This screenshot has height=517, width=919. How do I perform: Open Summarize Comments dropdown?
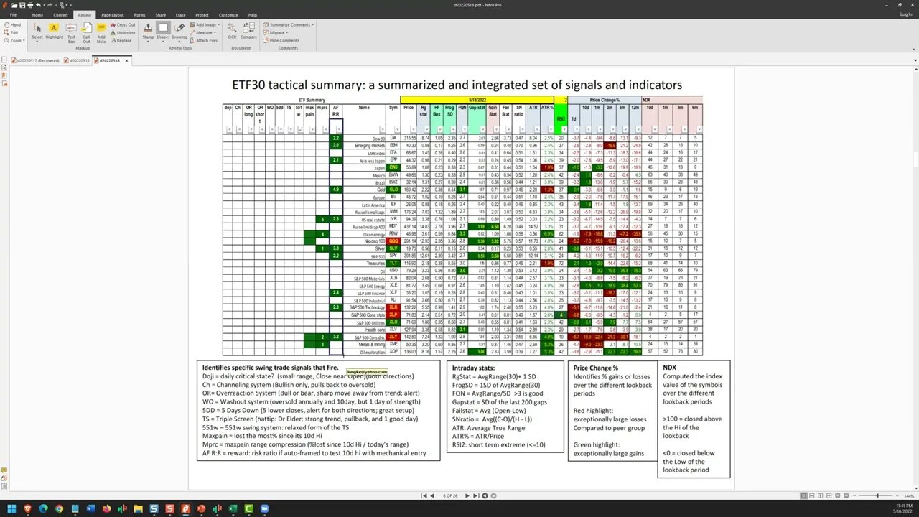(x=288, y=24)
